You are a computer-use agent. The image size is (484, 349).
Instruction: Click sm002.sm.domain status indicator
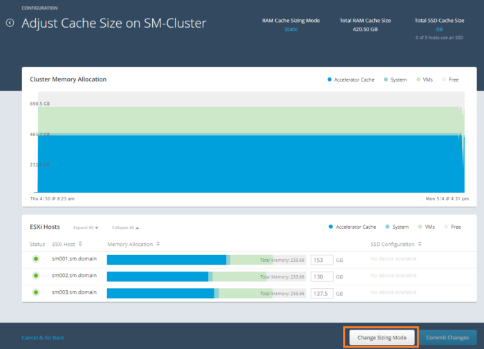pyautogui.click(x=36, y=276)
